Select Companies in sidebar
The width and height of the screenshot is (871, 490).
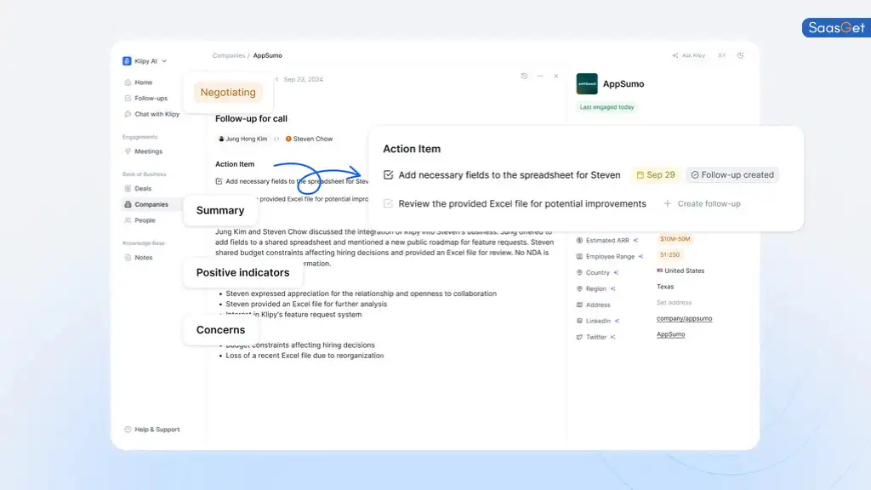[x=151, y=204]
